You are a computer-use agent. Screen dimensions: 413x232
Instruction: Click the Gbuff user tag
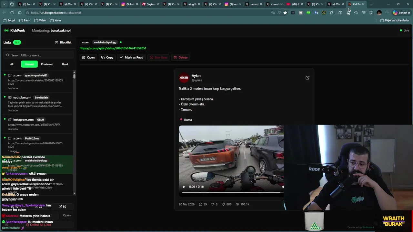tap(41, 120)
